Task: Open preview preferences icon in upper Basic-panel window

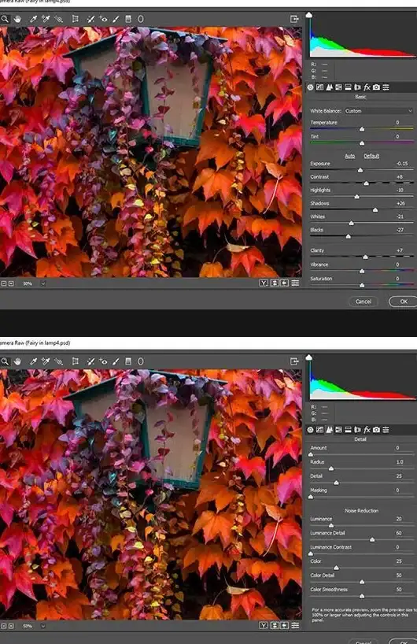Action: pos(295,283)
